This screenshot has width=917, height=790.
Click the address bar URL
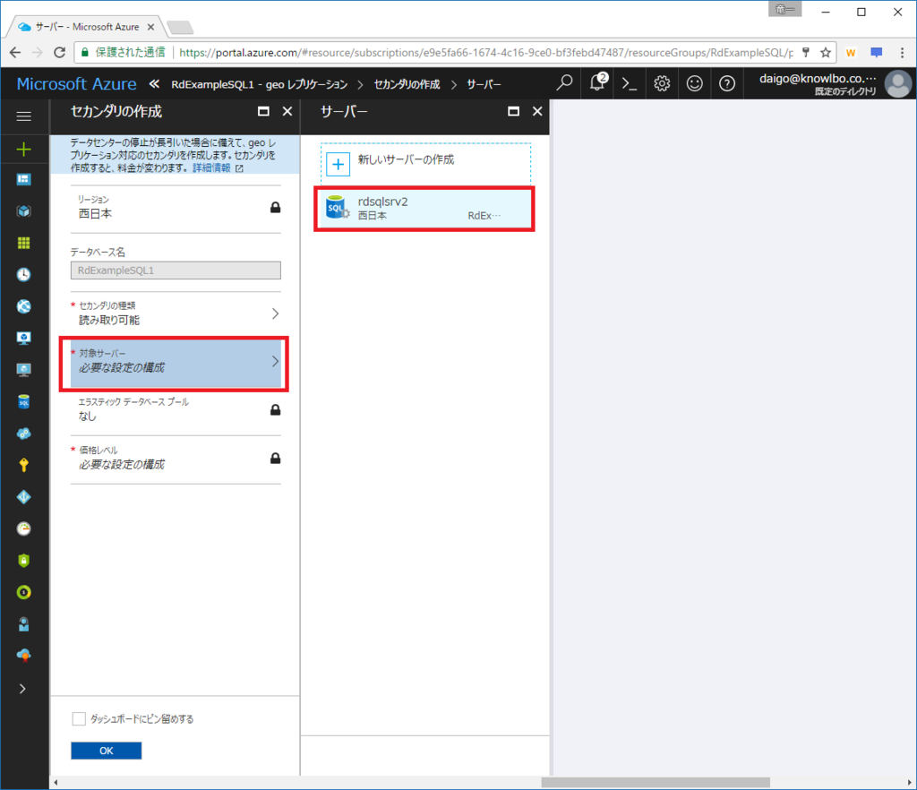coord(485,53)
